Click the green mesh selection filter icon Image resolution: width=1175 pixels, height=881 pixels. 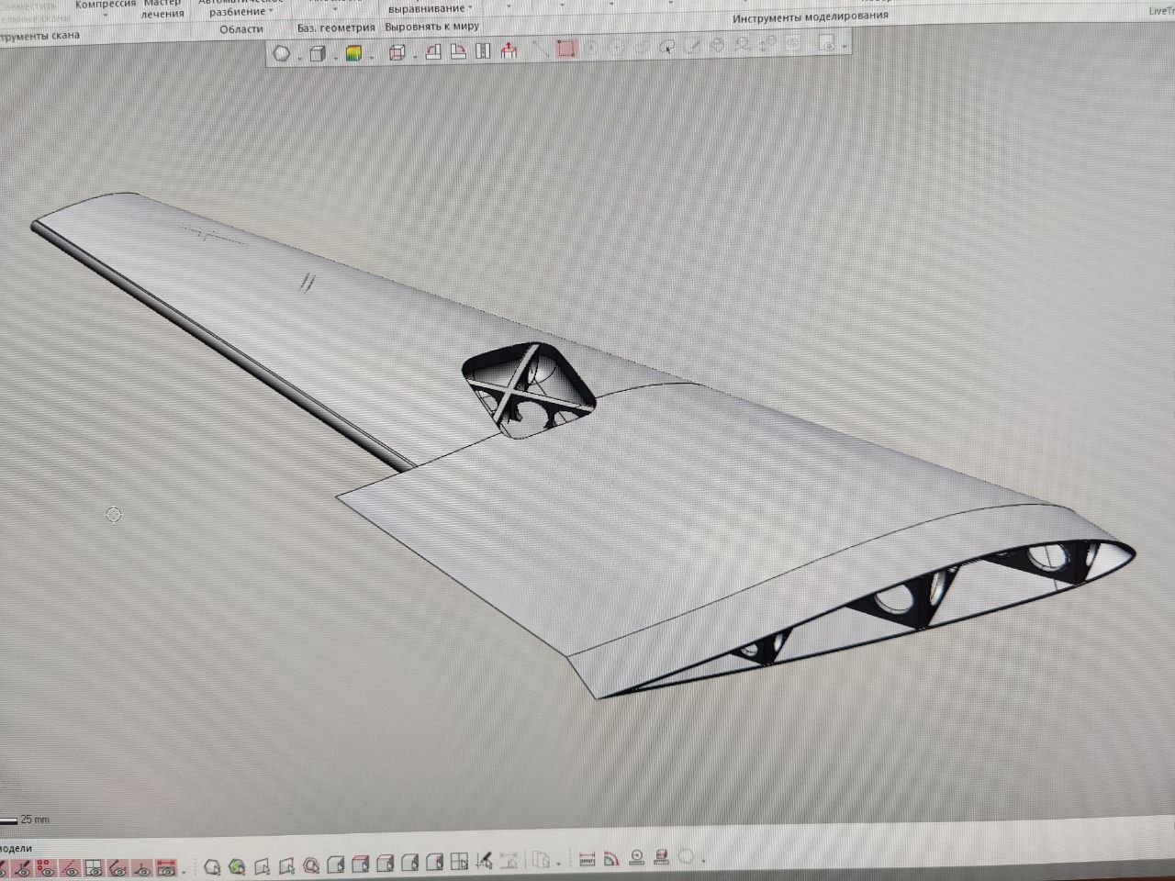coord(237,864)
